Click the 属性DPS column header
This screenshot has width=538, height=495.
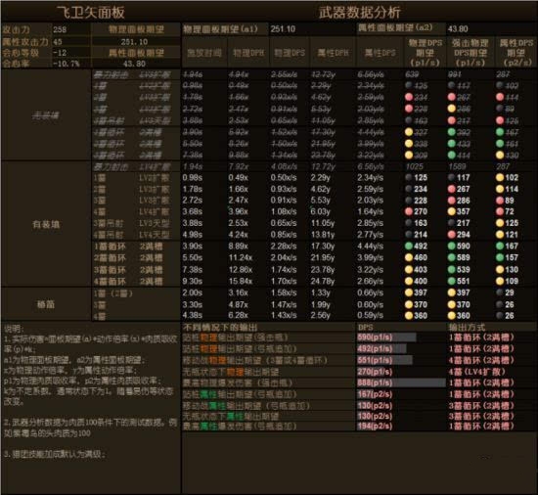[380, 53]
